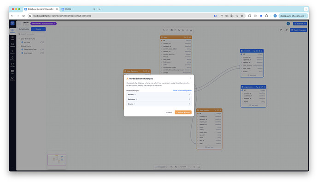Collapse the User-defined enums group
318x183 pixels.
[19, 39]
